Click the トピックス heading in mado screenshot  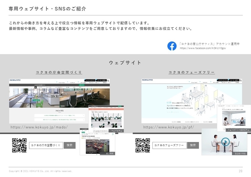click(x=60, y=111)
